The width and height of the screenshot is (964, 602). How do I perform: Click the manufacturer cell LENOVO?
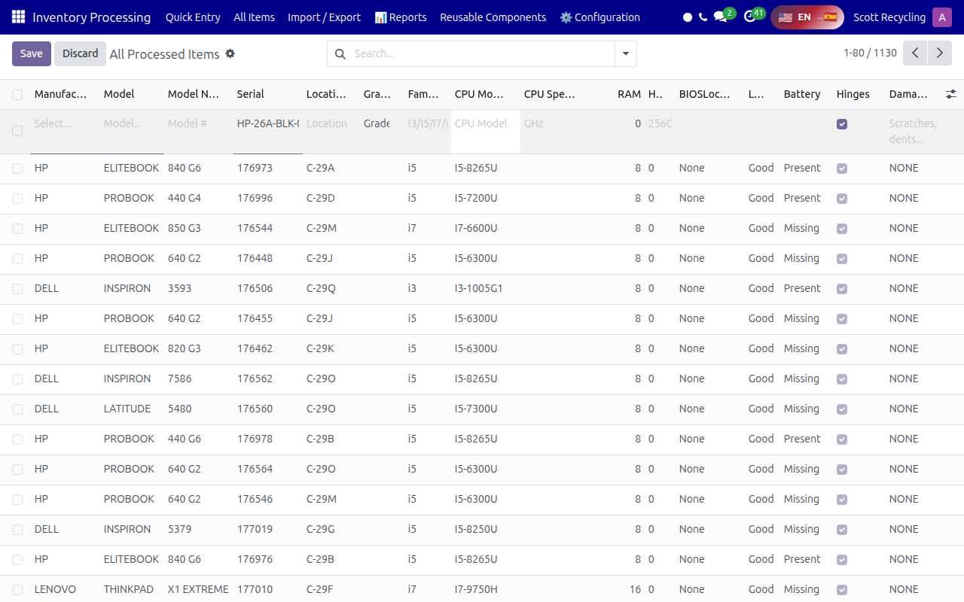55,589
